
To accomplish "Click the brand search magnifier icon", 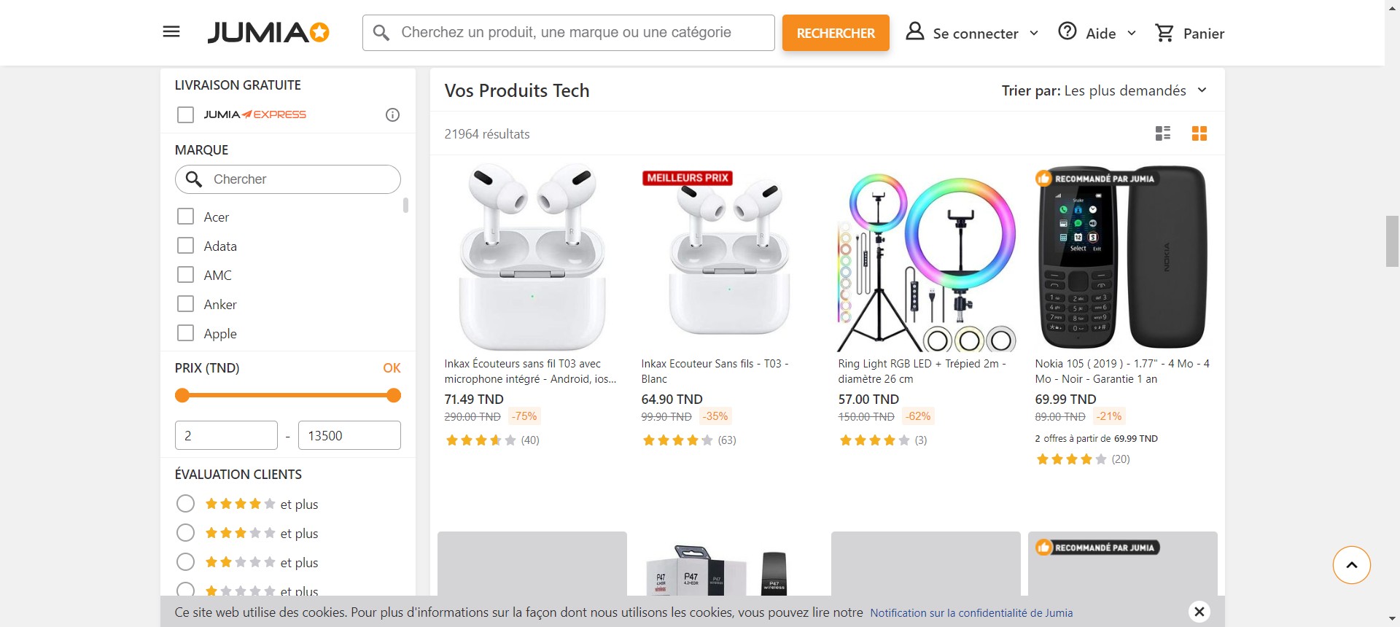I will click(x=194, y=179).
